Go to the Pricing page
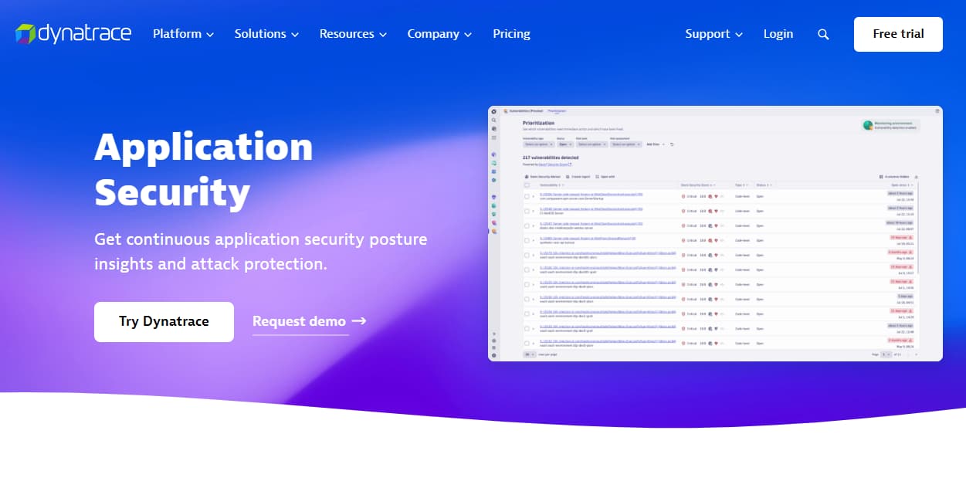The width and height of the screenshot is (966, 478). click(511, 34)
